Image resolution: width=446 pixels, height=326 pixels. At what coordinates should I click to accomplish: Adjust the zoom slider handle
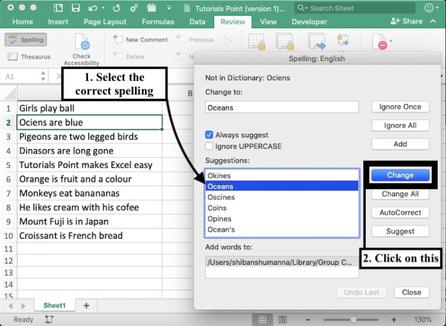353,320
